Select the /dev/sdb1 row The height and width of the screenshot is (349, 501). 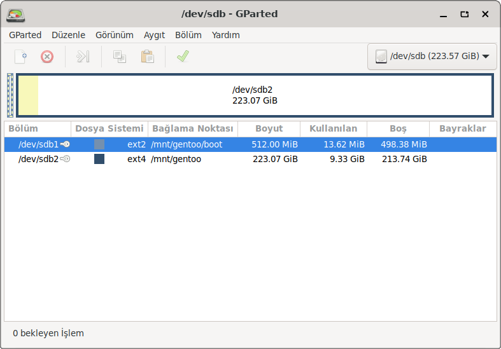coord(251,144)
